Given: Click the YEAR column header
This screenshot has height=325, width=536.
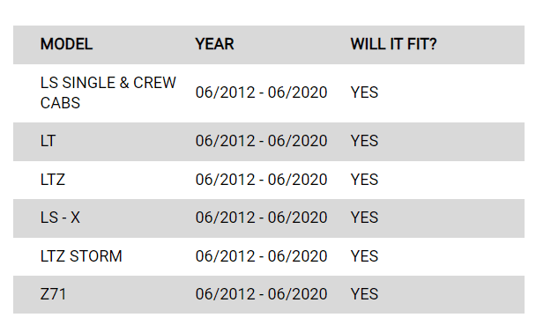Looking at the screenshot, I should (x=214, y=44).
